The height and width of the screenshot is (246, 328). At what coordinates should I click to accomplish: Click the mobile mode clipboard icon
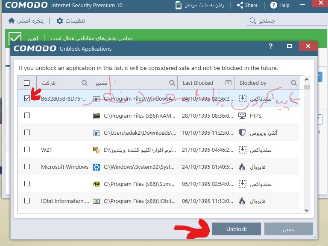pos(179,5)
